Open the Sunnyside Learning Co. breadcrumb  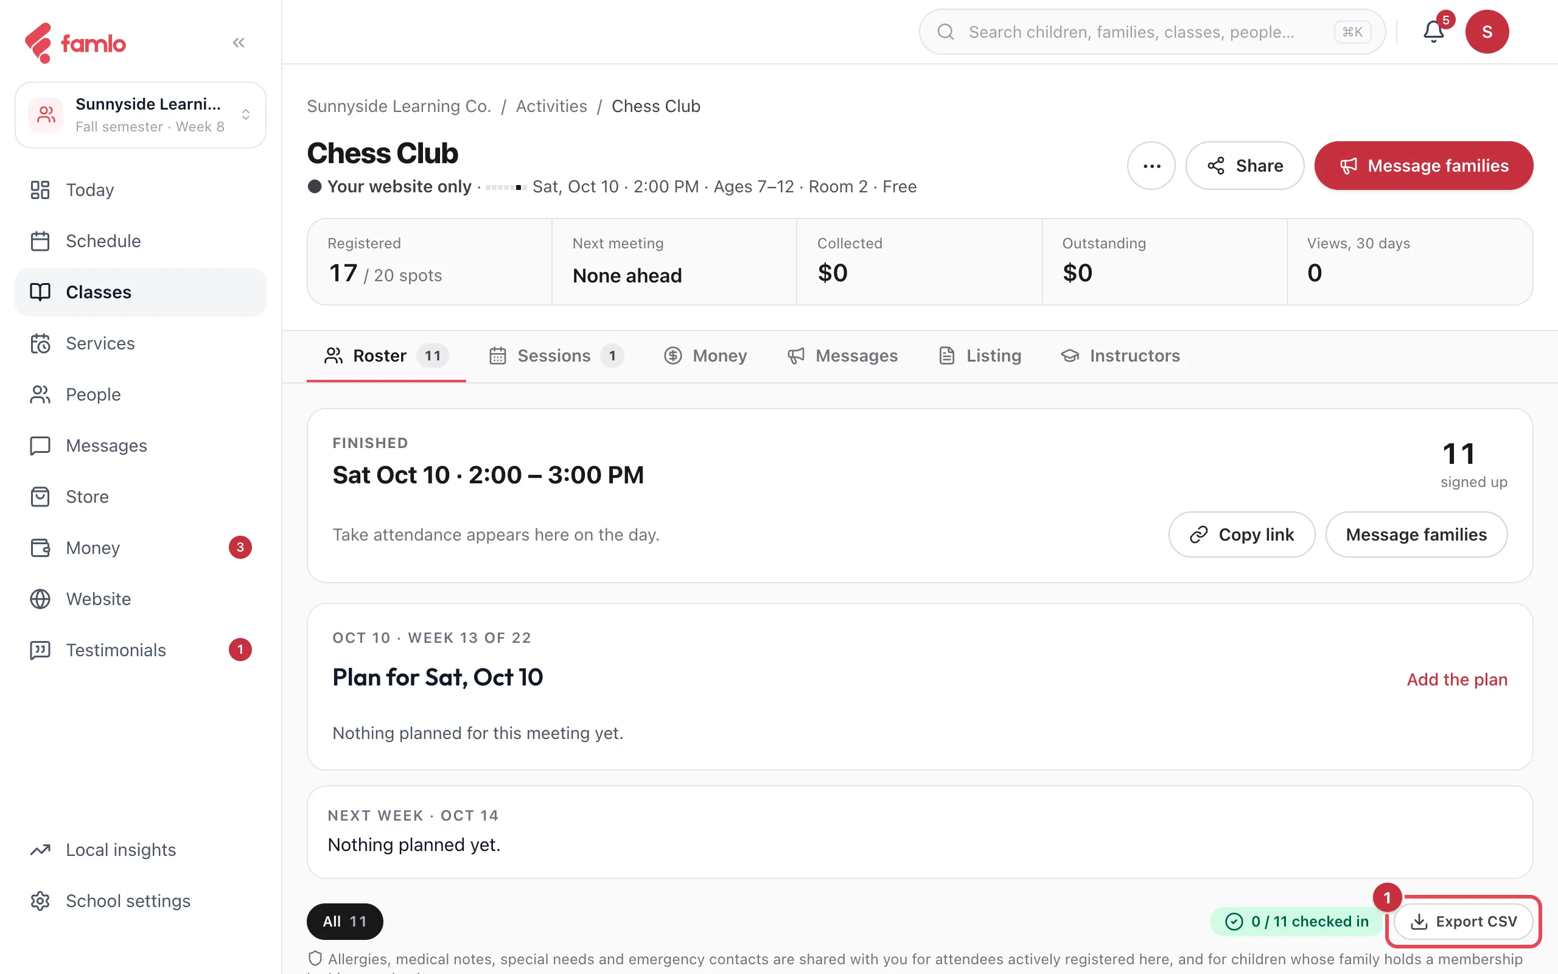click(x=399, y=107)
